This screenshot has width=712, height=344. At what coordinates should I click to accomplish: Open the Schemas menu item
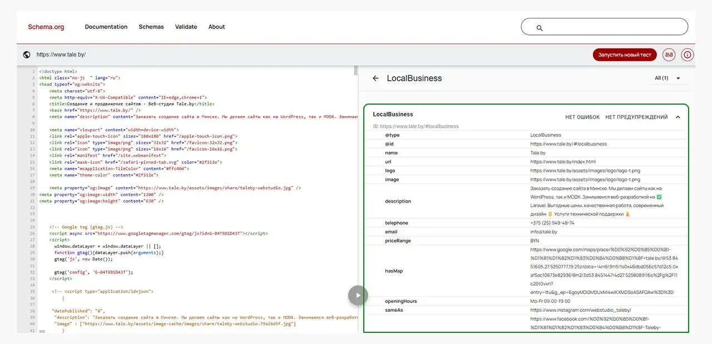coord(151,27)
